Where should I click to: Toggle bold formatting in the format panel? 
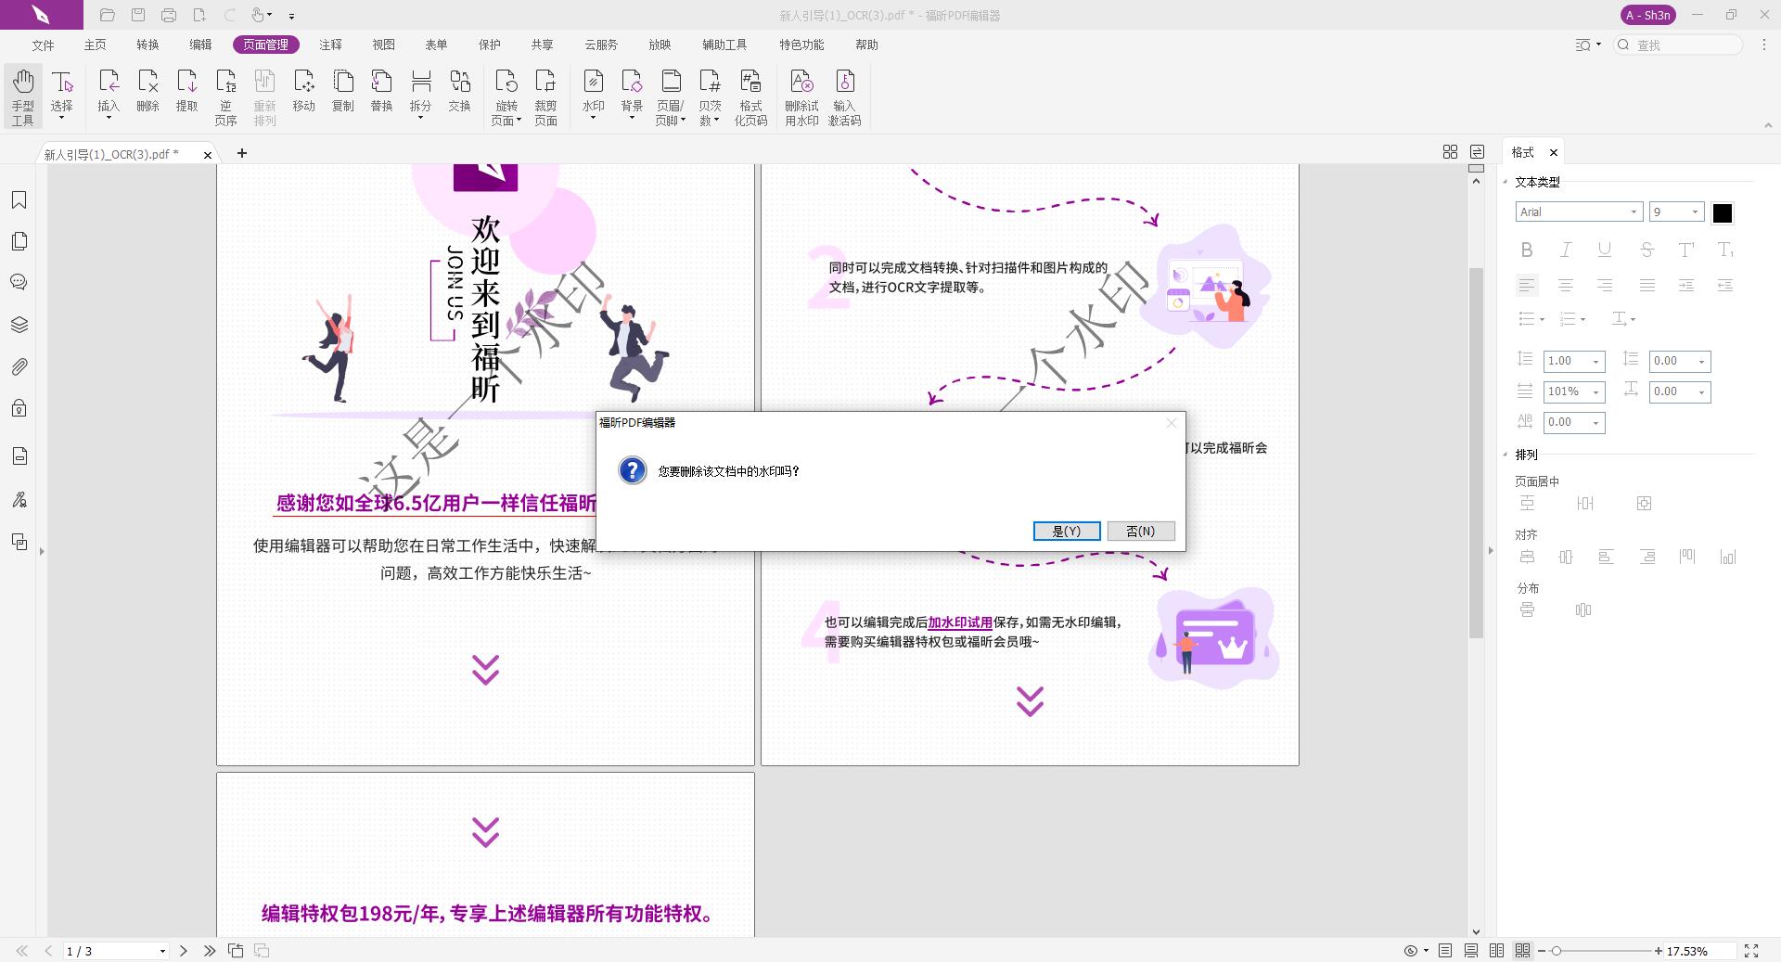coord(1526,249)
